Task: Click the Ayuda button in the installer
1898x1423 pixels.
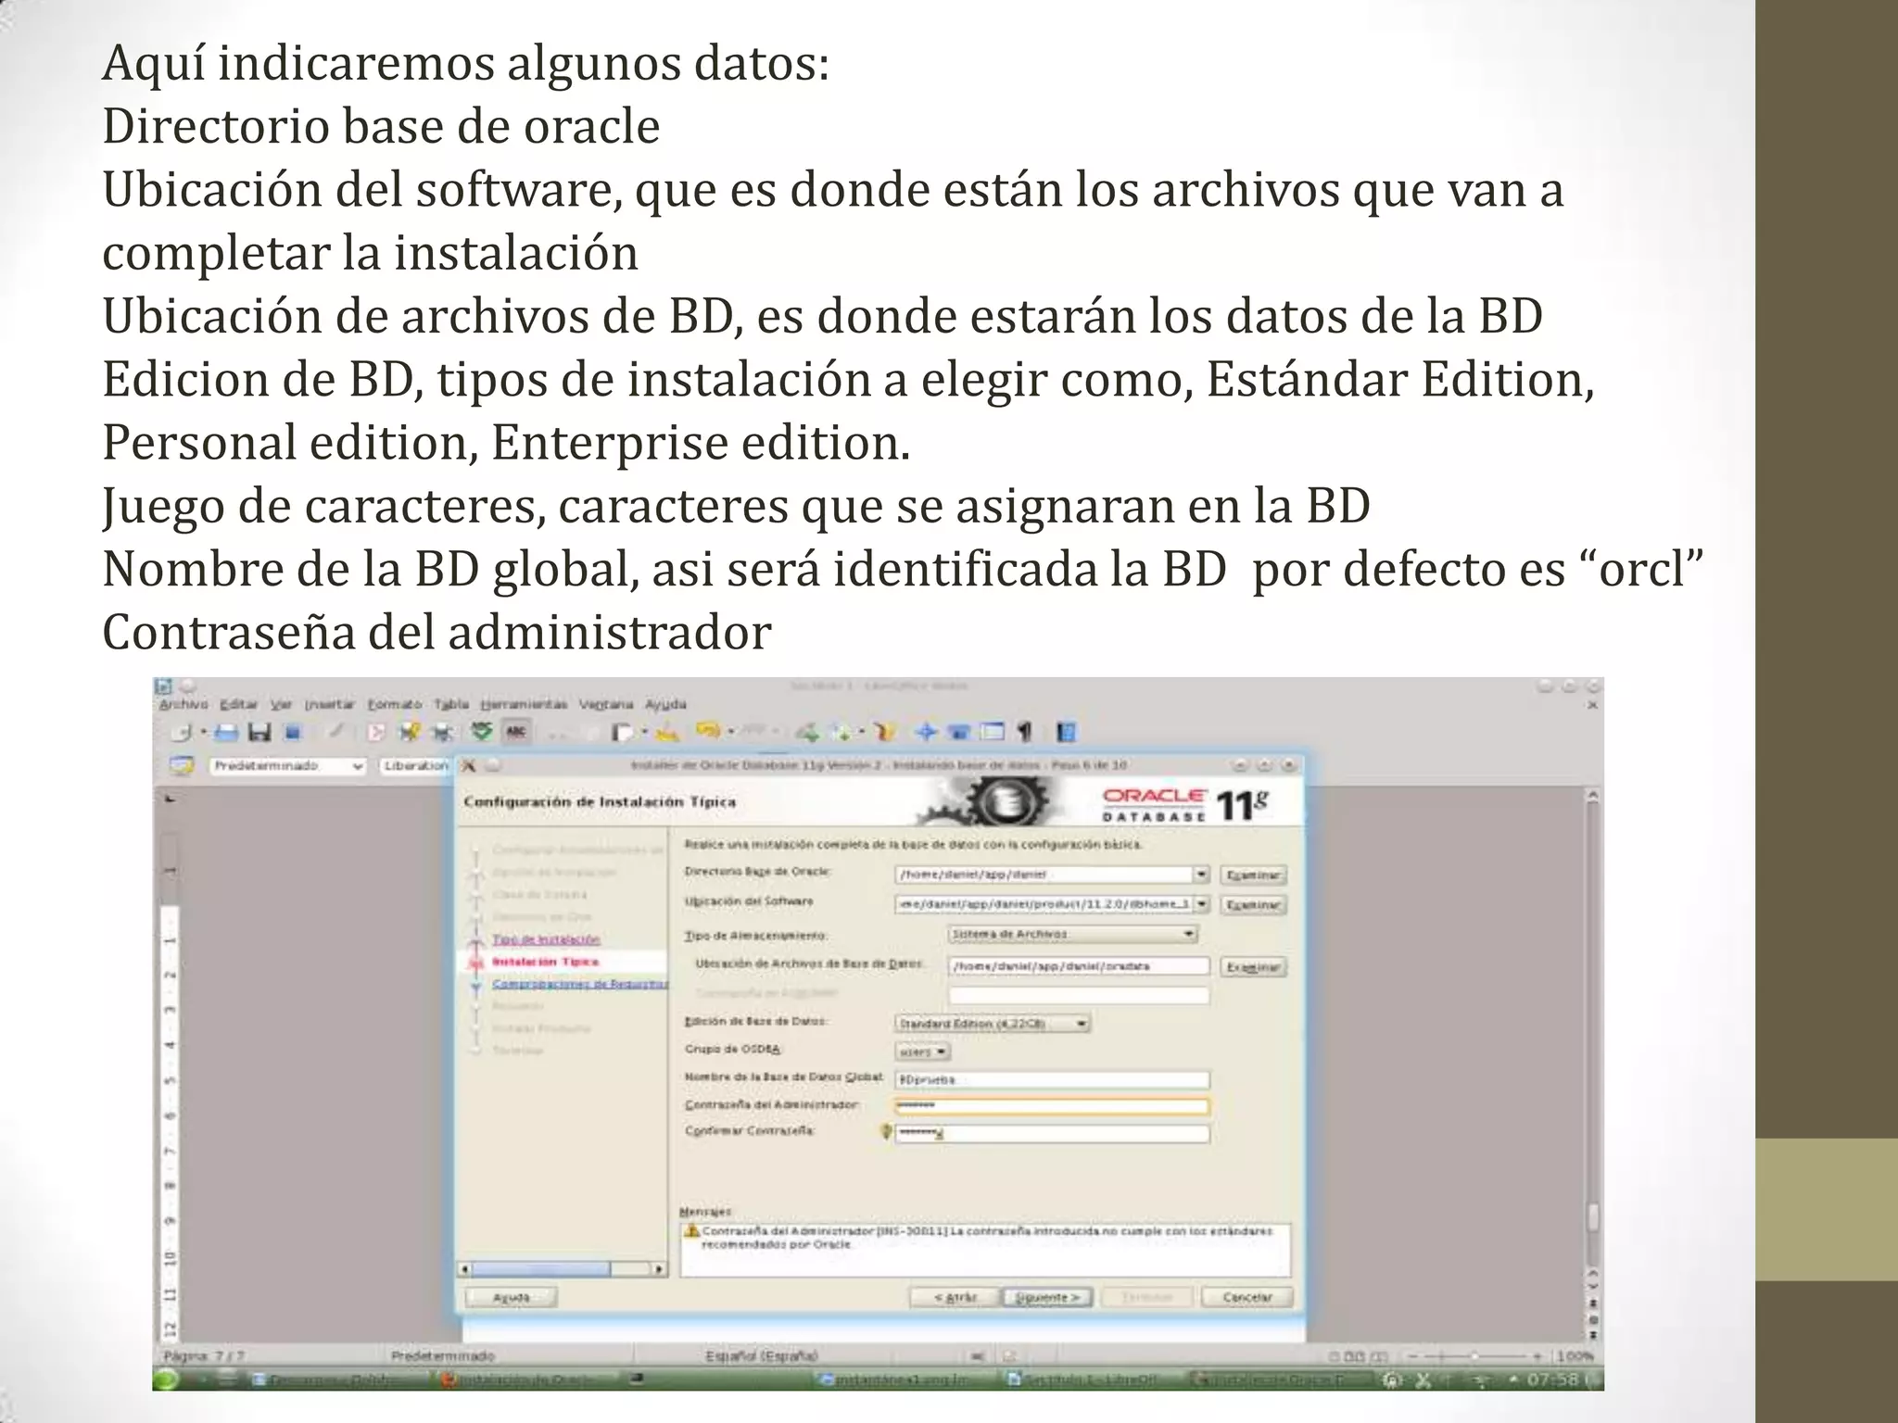Action: (x=511, y=1298)
